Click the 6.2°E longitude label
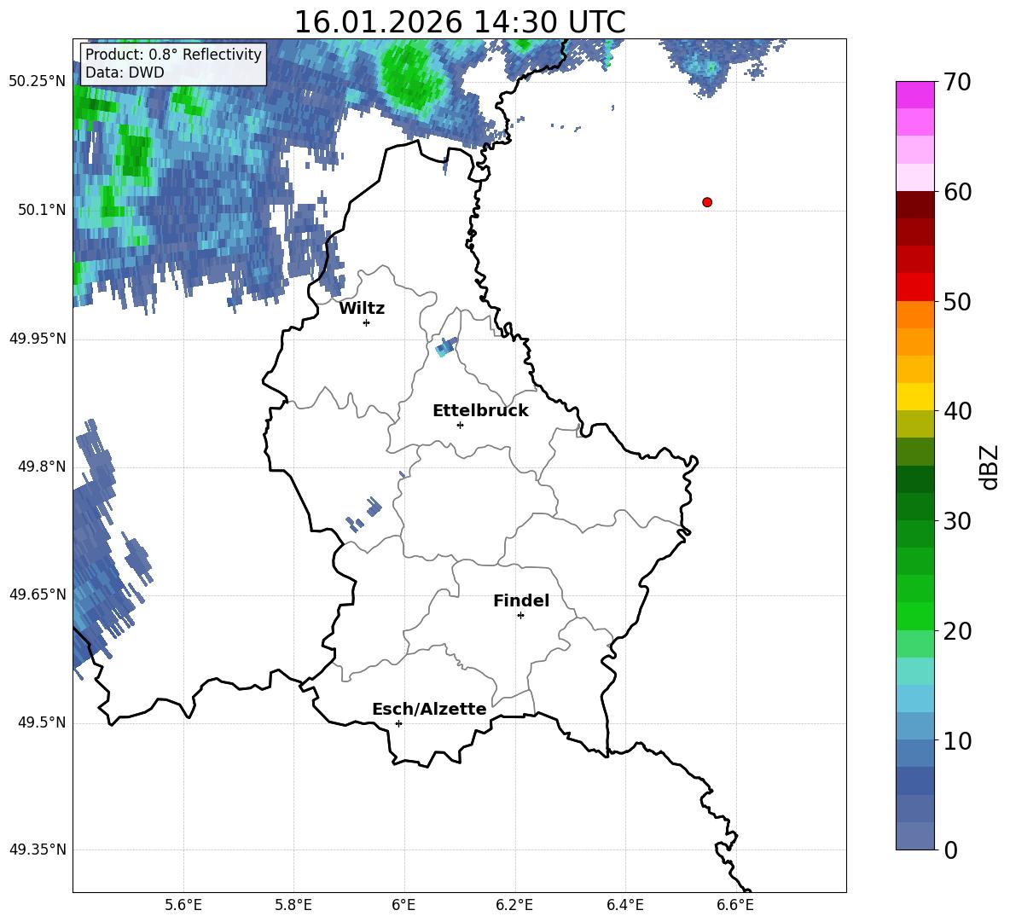This screenshot has height=922, width=1010. pyautogui.click(x=514, y=905)
